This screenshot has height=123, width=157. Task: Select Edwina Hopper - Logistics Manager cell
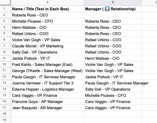click(48, 89)
